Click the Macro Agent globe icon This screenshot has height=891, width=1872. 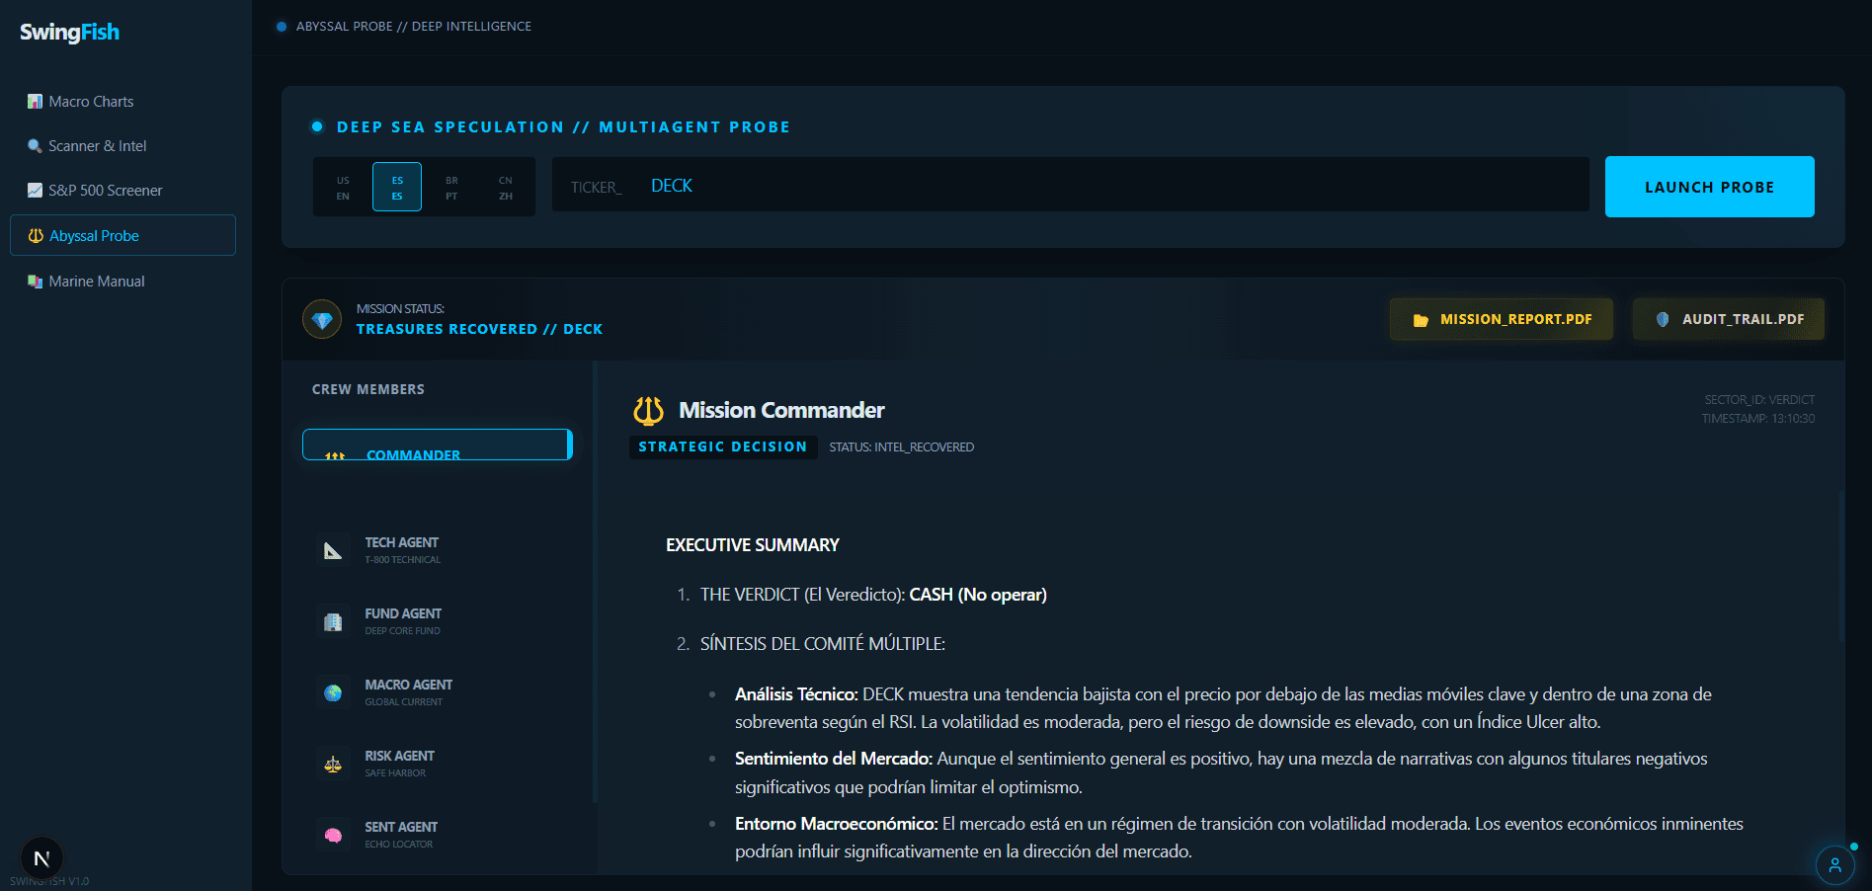click(333, 692)
